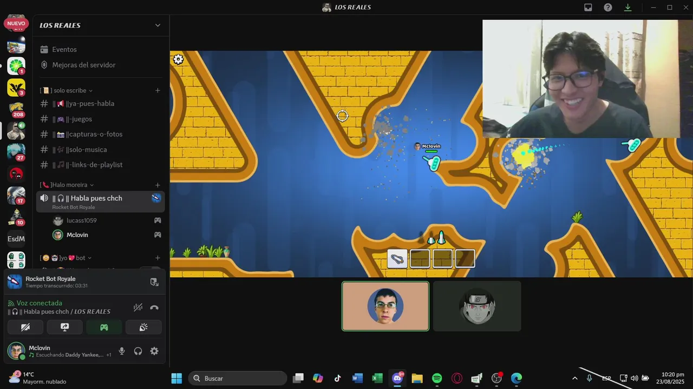Screen dimensions: 693x389
Task: Open Discord help icon in the title bar
Action: [x=608, y=8]
